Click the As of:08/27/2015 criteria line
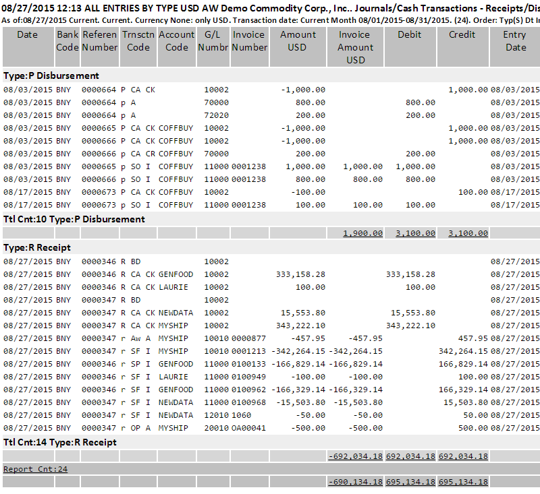Viewport: 540px width, 494px height. pyautogui.click(x=270, y=20)
